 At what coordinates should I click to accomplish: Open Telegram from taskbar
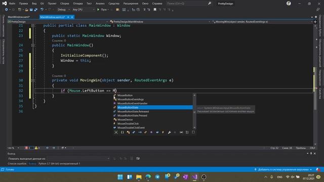click(x=157, y=177)
